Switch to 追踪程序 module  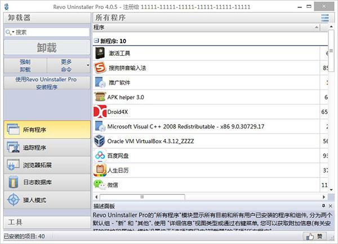[x=45, y=148]
